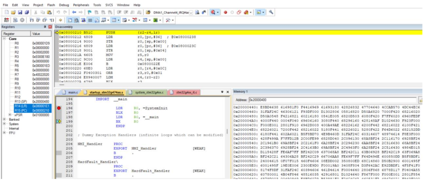Image resolution: width=423 pixels, height=182 pixels.
Task: Toggle the Call Stack Window button
Action: tap(97, 20)
